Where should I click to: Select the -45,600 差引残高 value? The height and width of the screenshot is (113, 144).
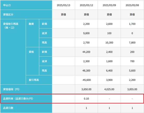pyautogui.click(x=86, y=80)
